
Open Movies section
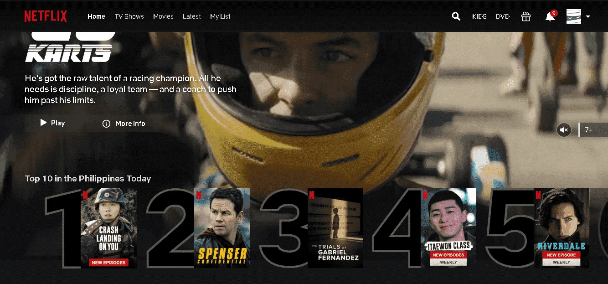pyautogui.click(x=163, y=16)
